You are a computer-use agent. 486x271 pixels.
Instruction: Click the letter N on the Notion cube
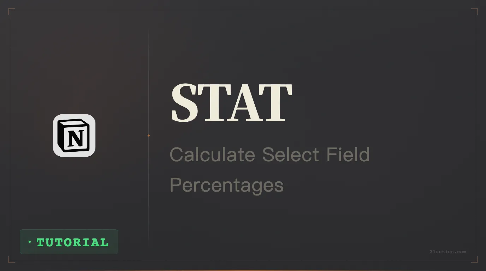tap(76, 138)
